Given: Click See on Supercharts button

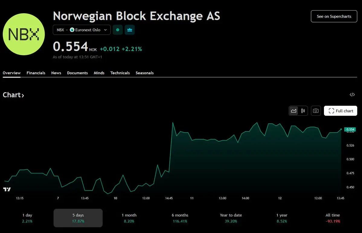Looking at the screenshot, I should click(x=334, y=16).
